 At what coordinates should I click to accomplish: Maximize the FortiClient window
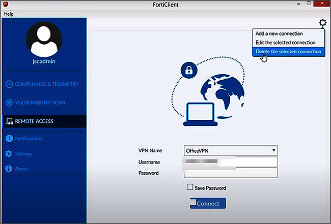click(309, 4)
